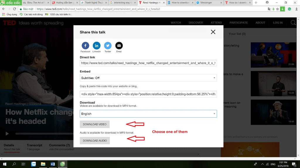This screenshot has width=300, height=168.
Task: Click the green download arrow extension icon
Action: pyautogui.click(x=282, y=9)
